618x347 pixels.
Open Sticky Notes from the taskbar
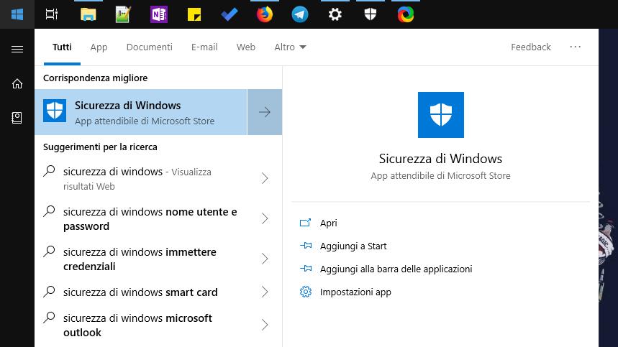coord(194,15)
